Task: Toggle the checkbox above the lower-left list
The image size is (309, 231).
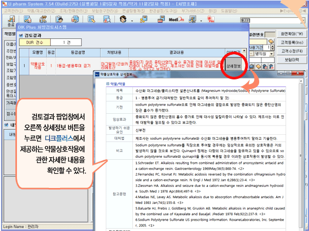Action: pos(6,125)
